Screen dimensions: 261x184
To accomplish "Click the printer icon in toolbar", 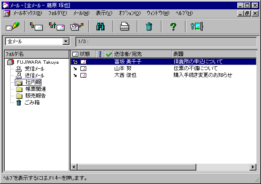I will click(125, 27).
